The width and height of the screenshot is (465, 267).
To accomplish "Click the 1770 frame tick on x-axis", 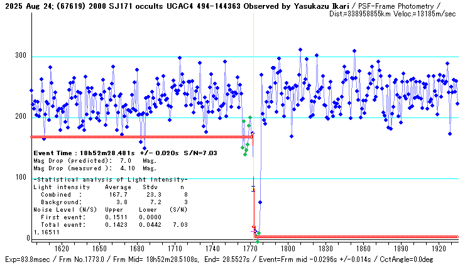I will pos(251,249).
